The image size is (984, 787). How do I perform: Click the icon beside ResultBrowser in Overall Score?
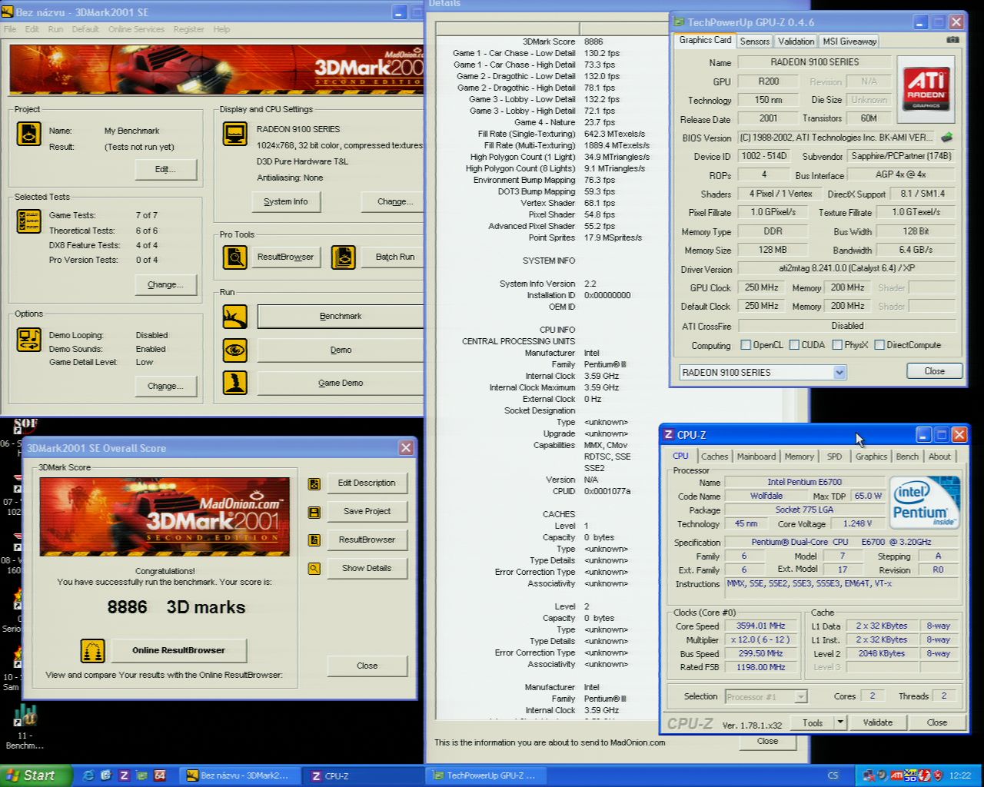tap(314, 540)
